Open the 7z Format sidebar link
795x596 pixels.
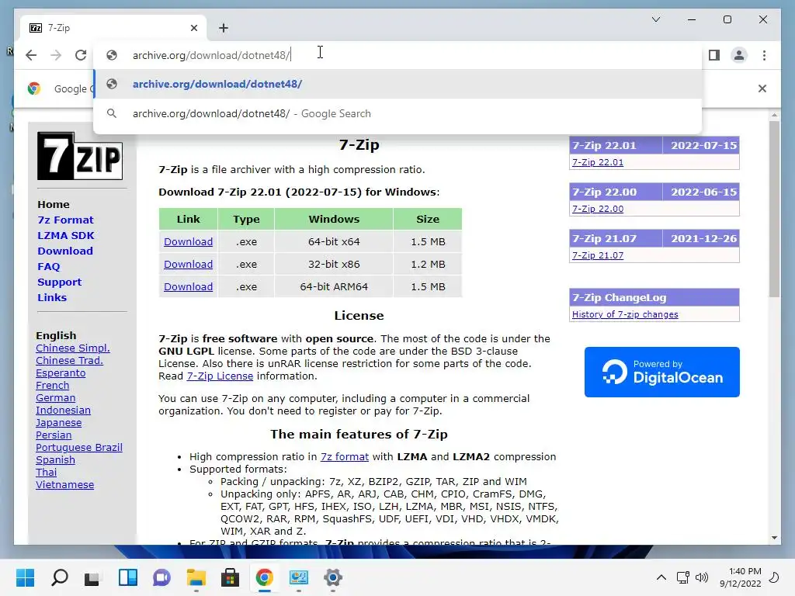[65, 220]
